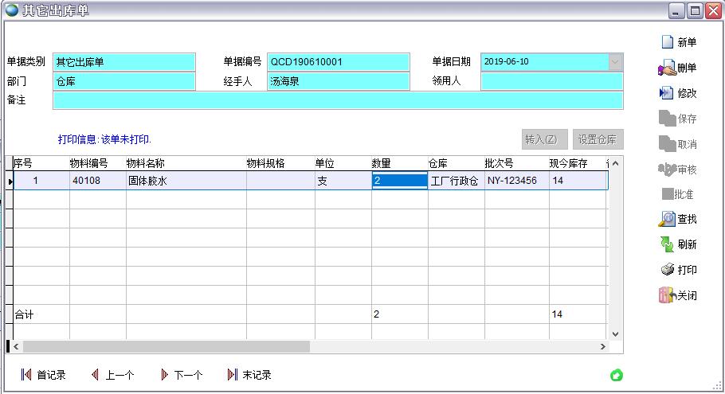Click the 删单 (Delete) icon
The image size is (725, 394).
(x=667, y=68)
